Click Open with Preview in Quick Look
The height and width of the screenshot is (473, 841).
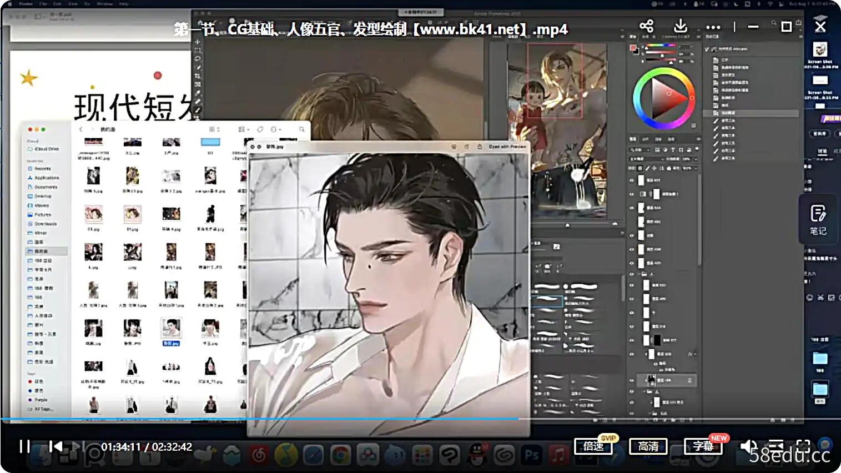507,147
